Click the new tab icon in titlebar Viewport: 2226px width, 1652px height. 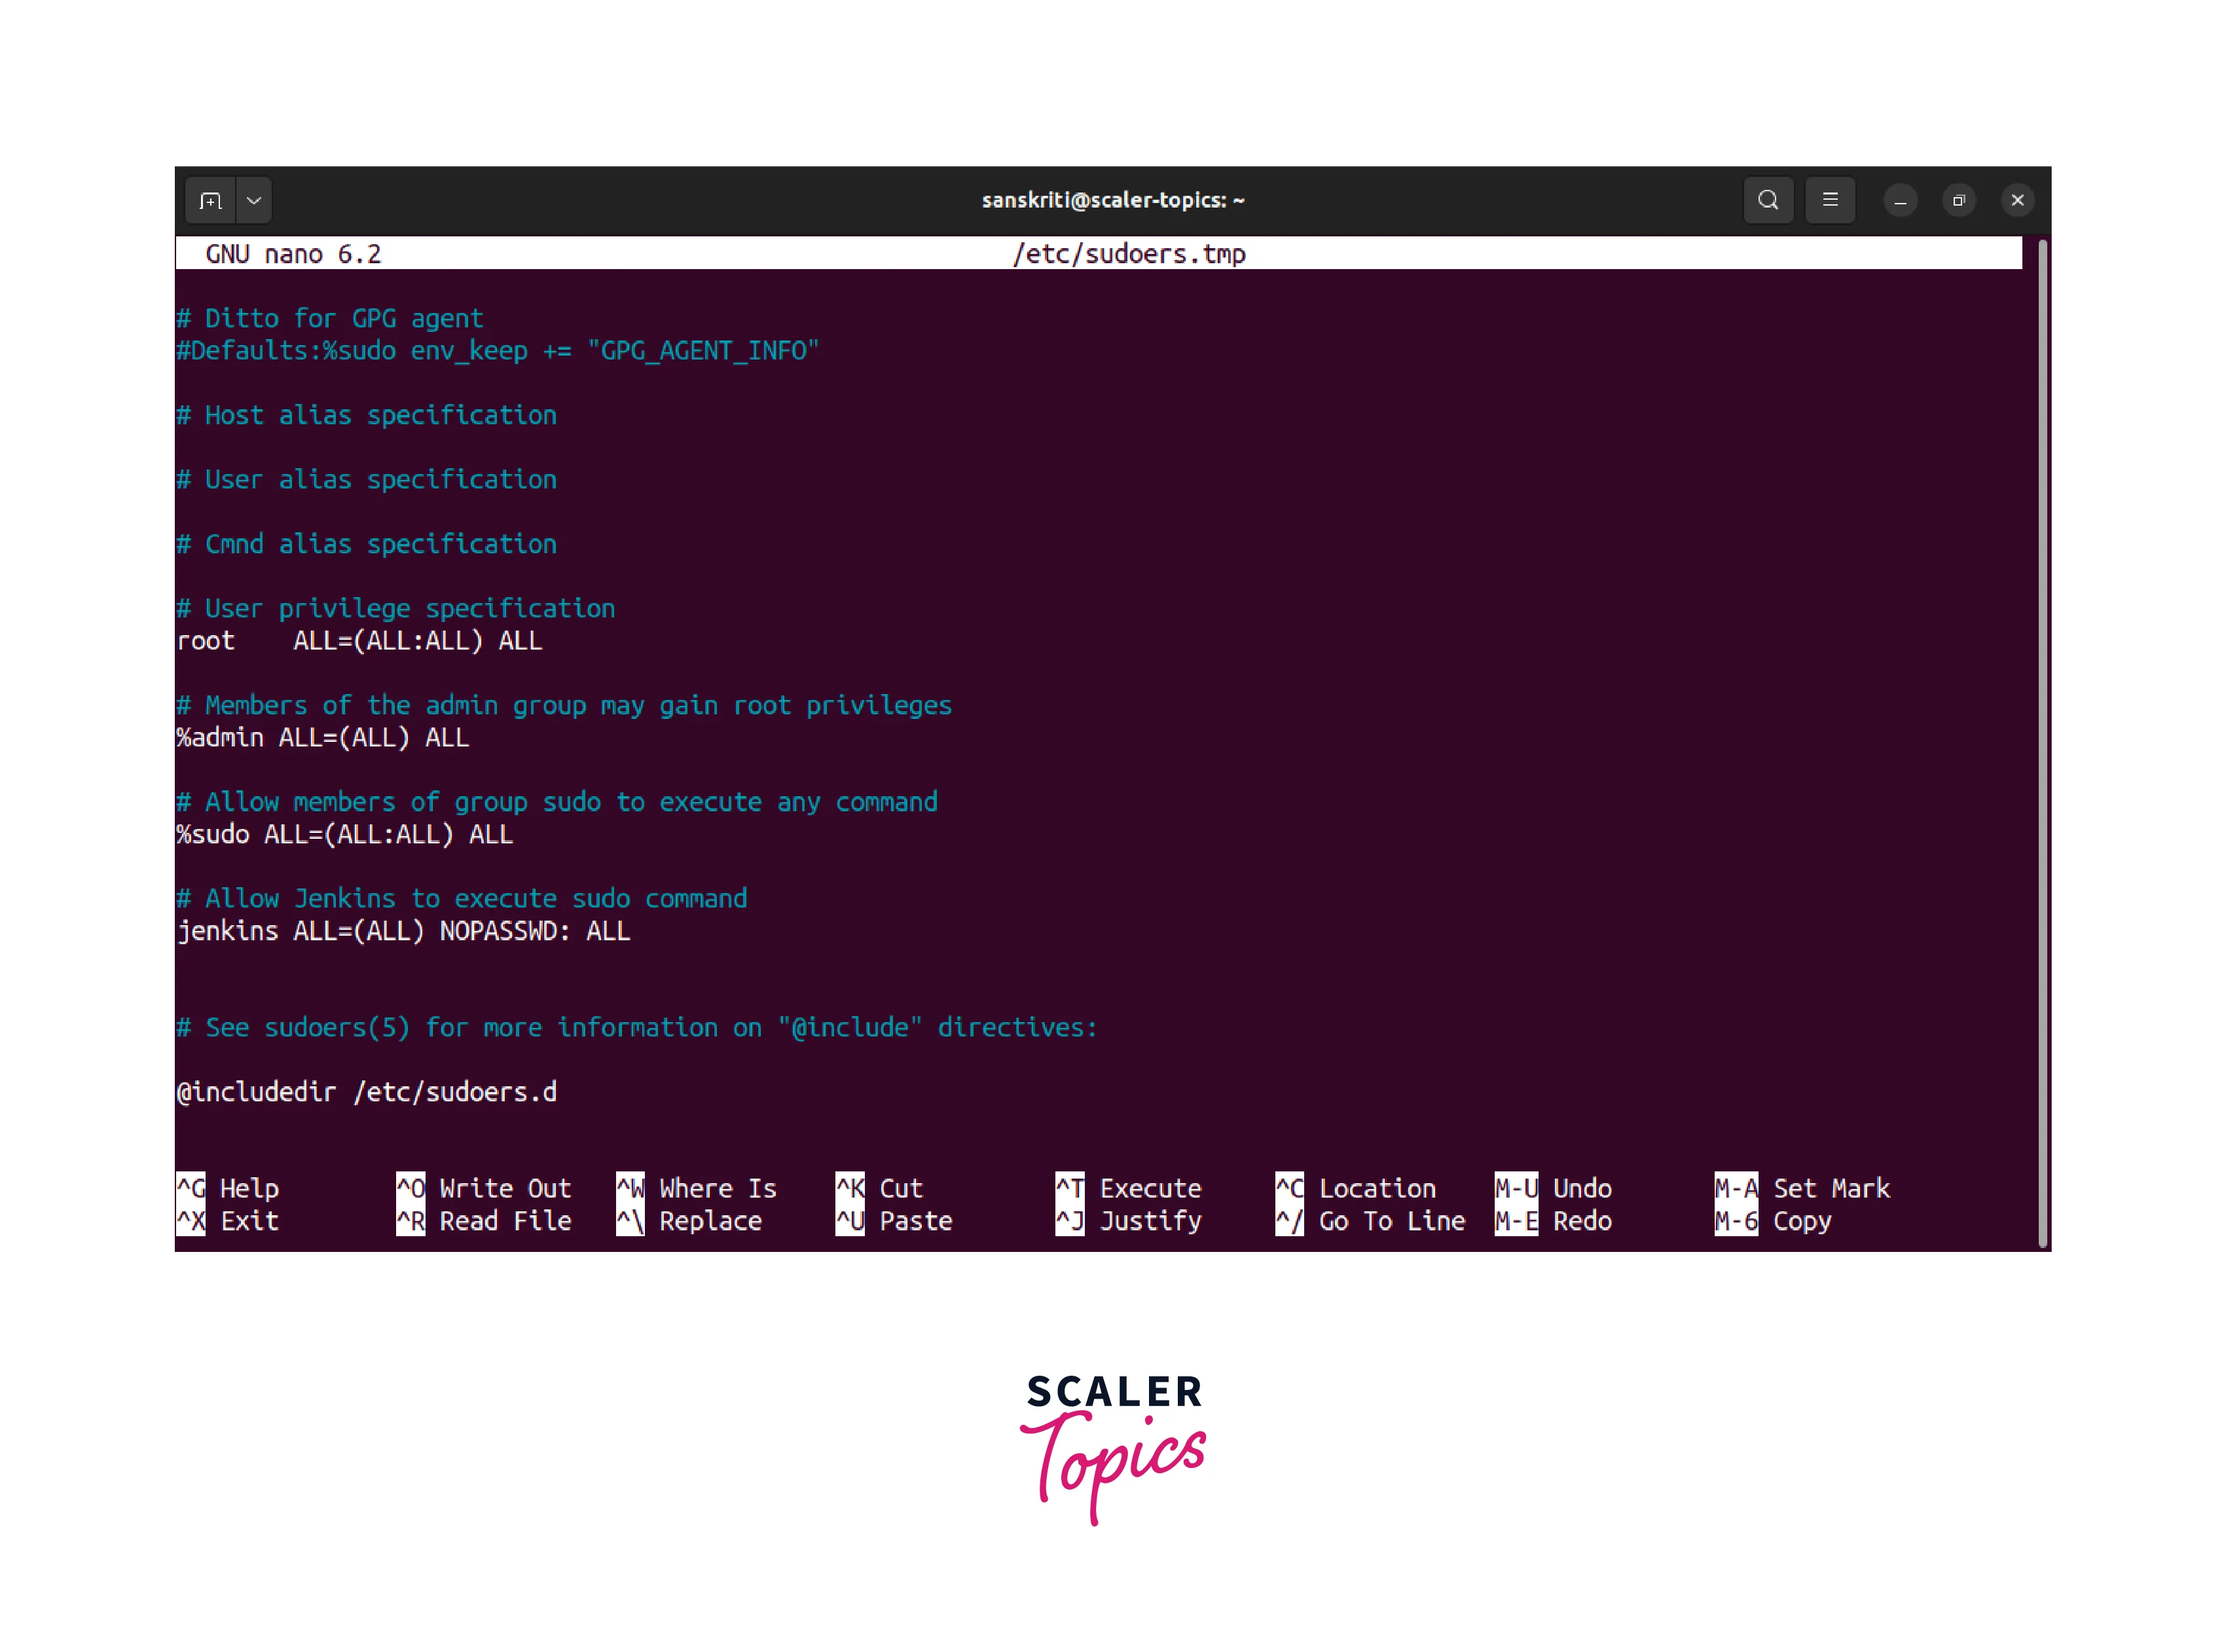(x=210, y=200)
